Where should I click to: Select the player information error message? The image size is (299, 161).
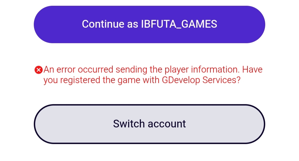(153, 75)
